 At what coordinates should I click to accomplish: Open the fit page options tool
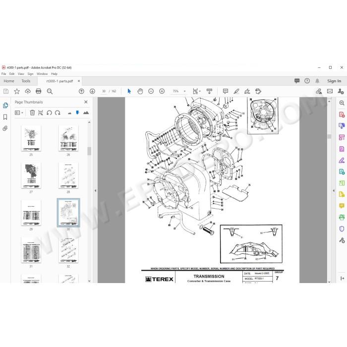[196, 91]
